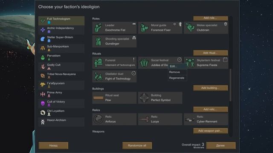
Task: Click the Melee specialist role icon
Action: 190,28
